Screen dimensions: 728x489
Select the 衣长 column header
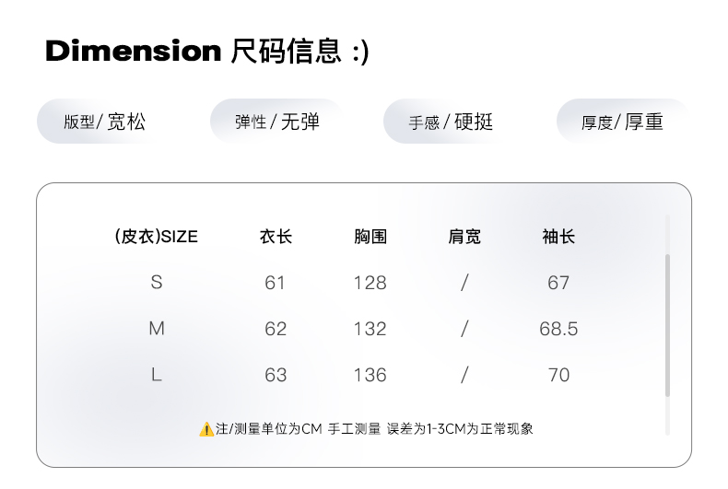[276, 237]
